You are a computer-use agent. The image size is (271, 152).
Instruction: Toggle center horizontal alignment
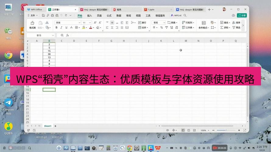112,28
